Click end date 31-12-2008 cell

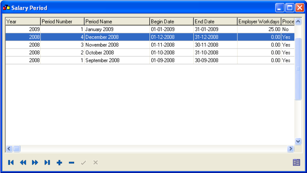click(216, 37)
